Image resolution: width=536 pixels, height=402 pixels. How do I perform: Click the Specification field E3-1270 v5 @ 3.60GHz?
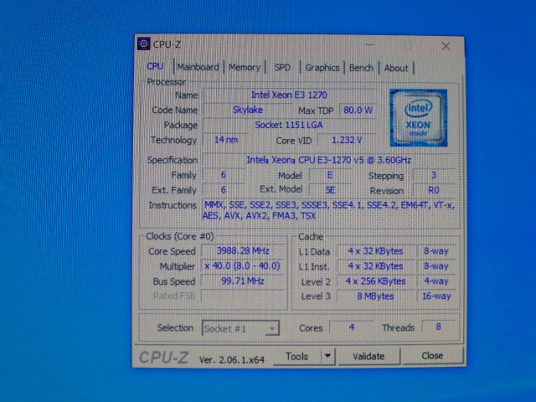[329, 160]
